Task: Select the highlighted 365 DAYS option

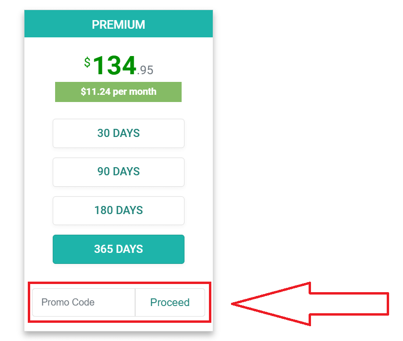Action: coord(118,249)
